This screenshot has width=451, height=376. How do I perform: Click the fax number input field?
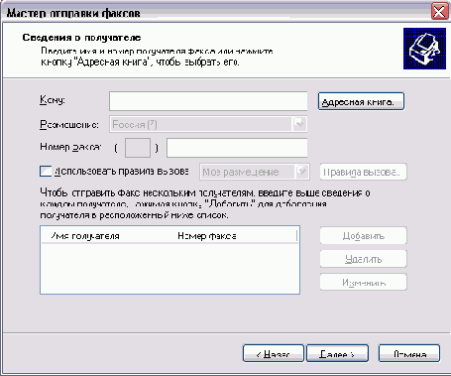coord(237,148)
